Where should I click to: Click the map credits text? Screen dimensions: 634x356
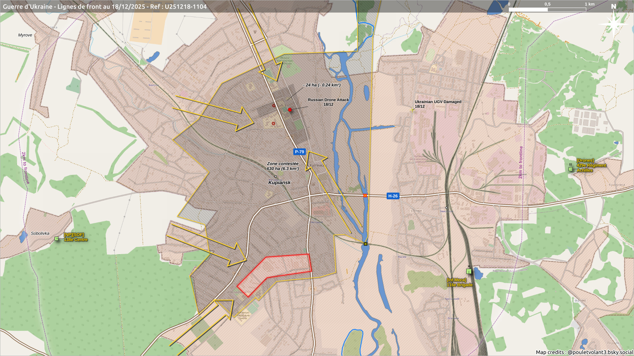coord(584,352)
